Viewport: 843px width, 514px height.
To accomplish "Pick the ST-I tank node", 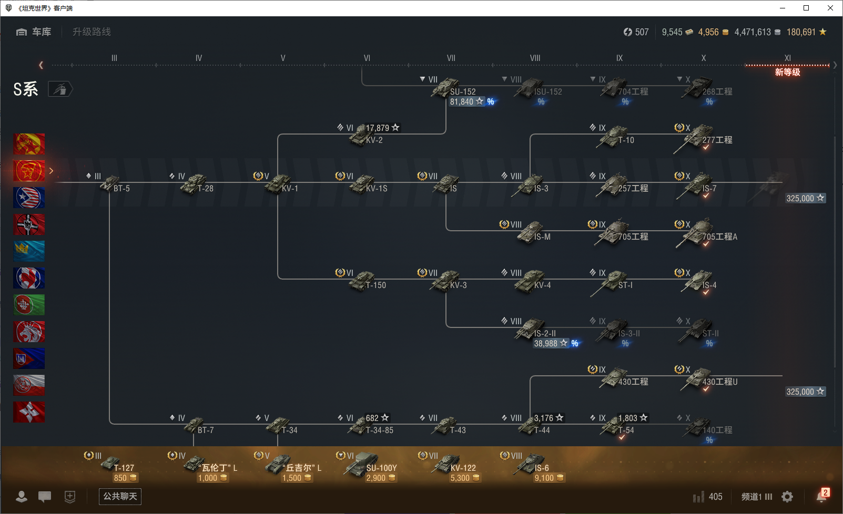I will click(x=612, y=284).
